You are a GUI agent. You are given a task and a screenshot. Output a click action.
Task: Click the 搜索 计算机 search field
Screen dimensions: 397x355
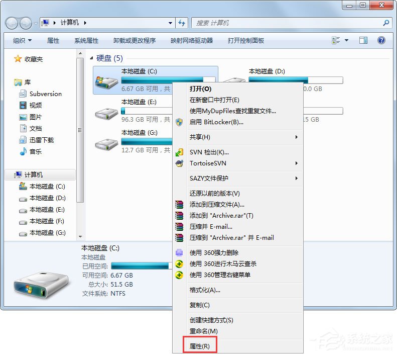coord(286,23)
